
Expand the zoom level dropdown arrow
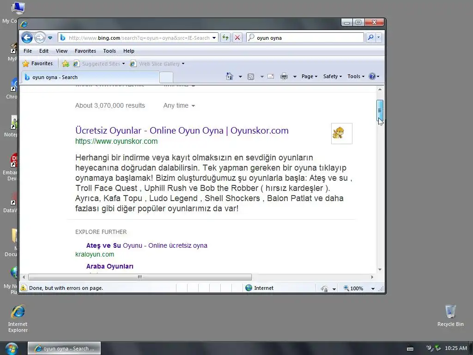(373, 288)
